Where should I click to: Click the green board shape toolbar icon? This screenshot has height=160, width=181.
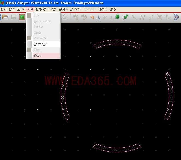click(22, 17)
